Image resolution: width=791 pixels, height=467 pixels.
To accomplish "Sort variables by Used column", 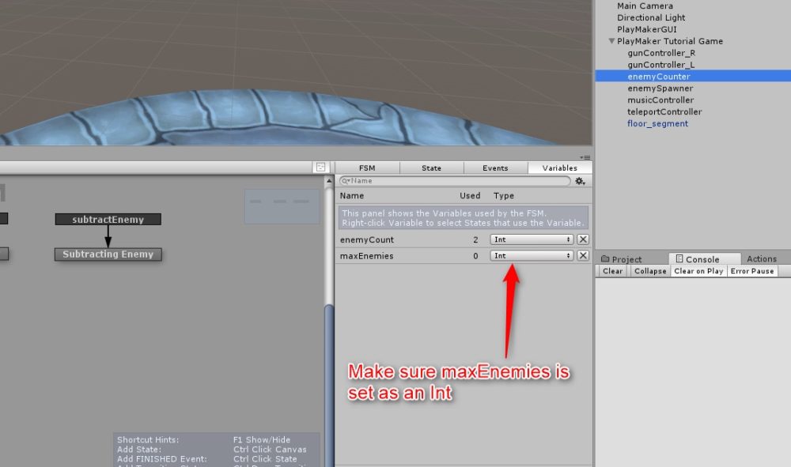I will 470,195.
